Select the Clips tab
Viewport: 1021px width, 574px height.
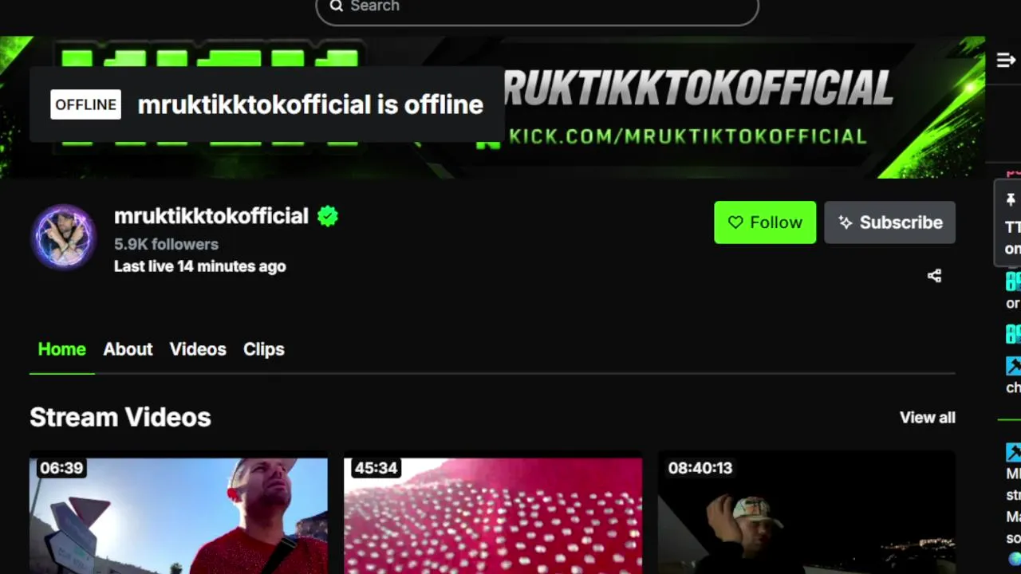(264, 349)
